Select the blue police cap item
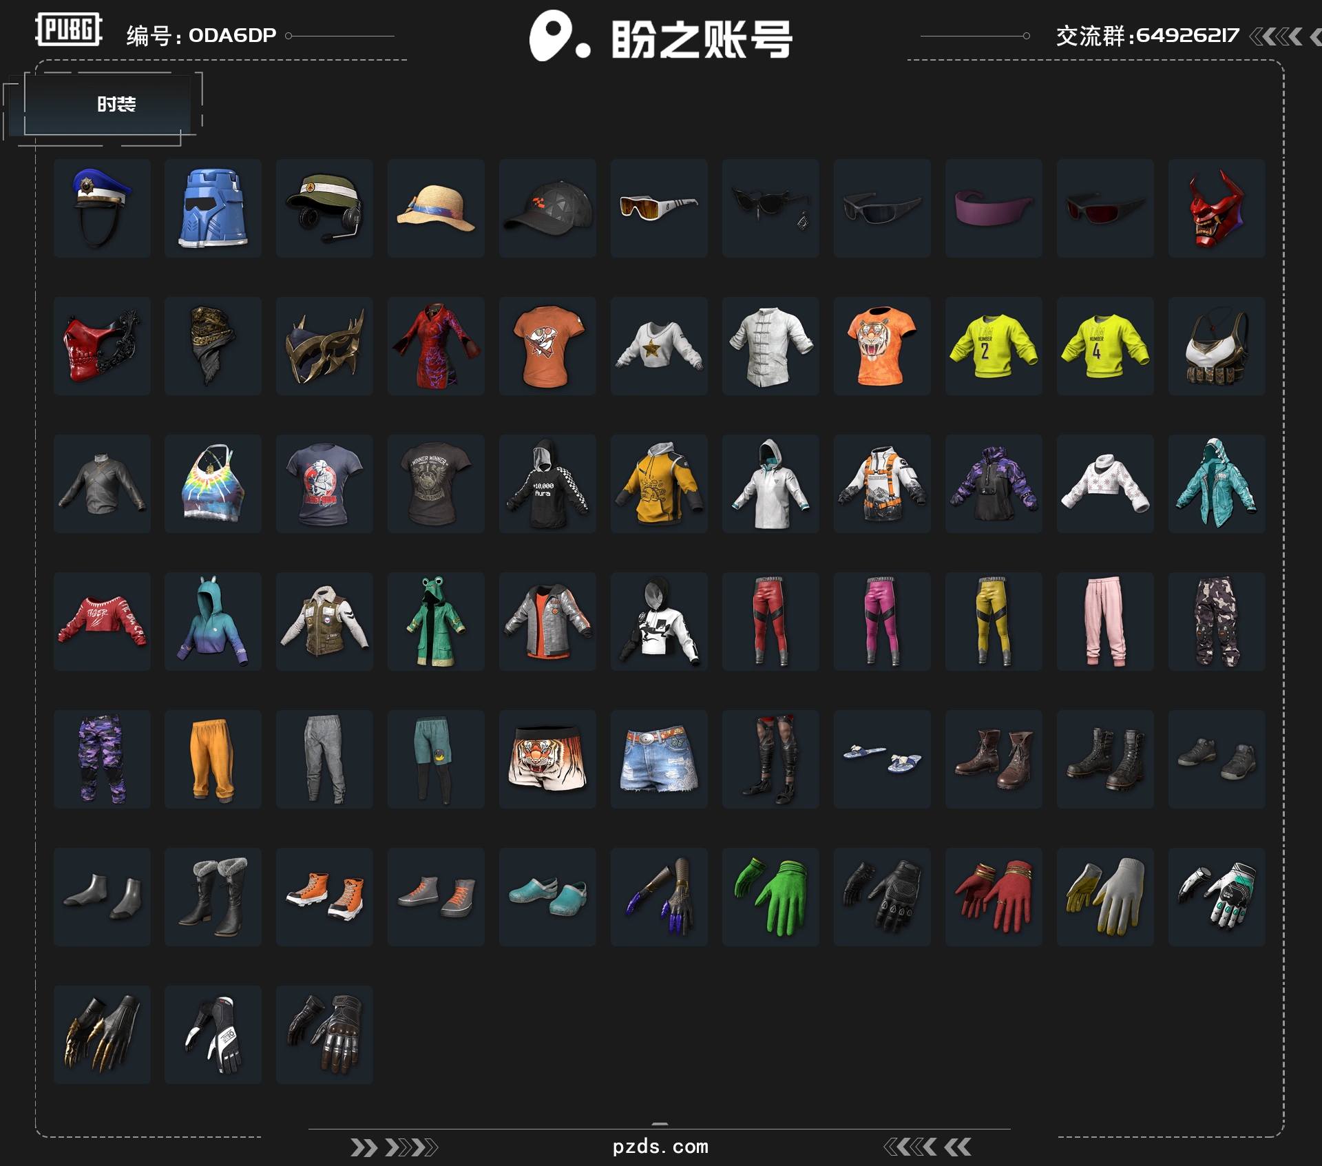Screen dimensions: 1322x1166 [102, 208]
